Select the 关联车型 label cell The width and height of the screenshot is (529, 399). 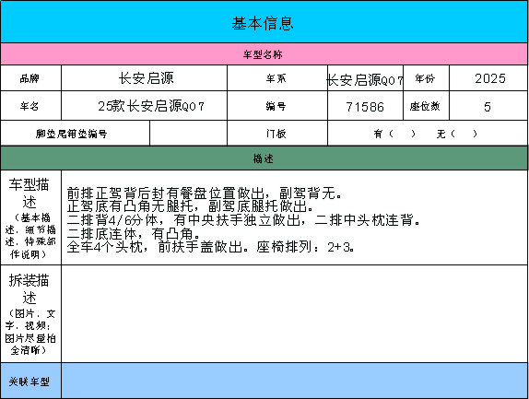[30, 381]
